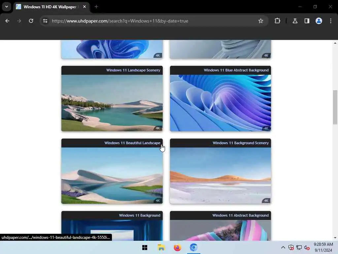Open File Explorer from the taskbar
The width and height of the screenshot is (338, 254).
(161, 247)
